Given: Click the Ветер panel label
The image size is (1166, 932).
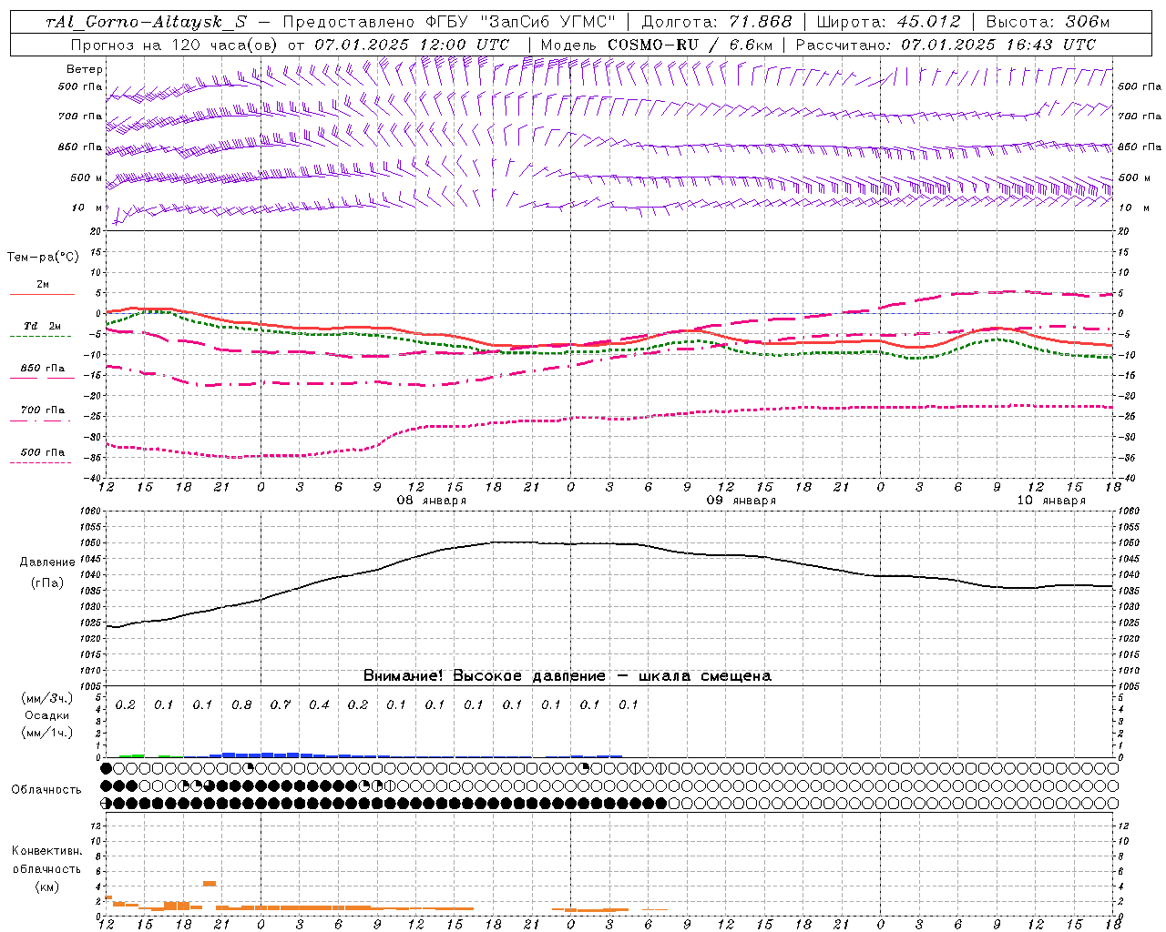Looking at the screenshot, I should point(85,69).
